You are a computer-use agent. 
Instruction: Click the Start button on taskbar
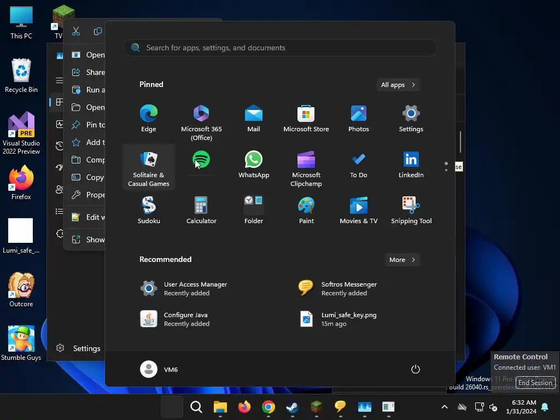[172, 407]
